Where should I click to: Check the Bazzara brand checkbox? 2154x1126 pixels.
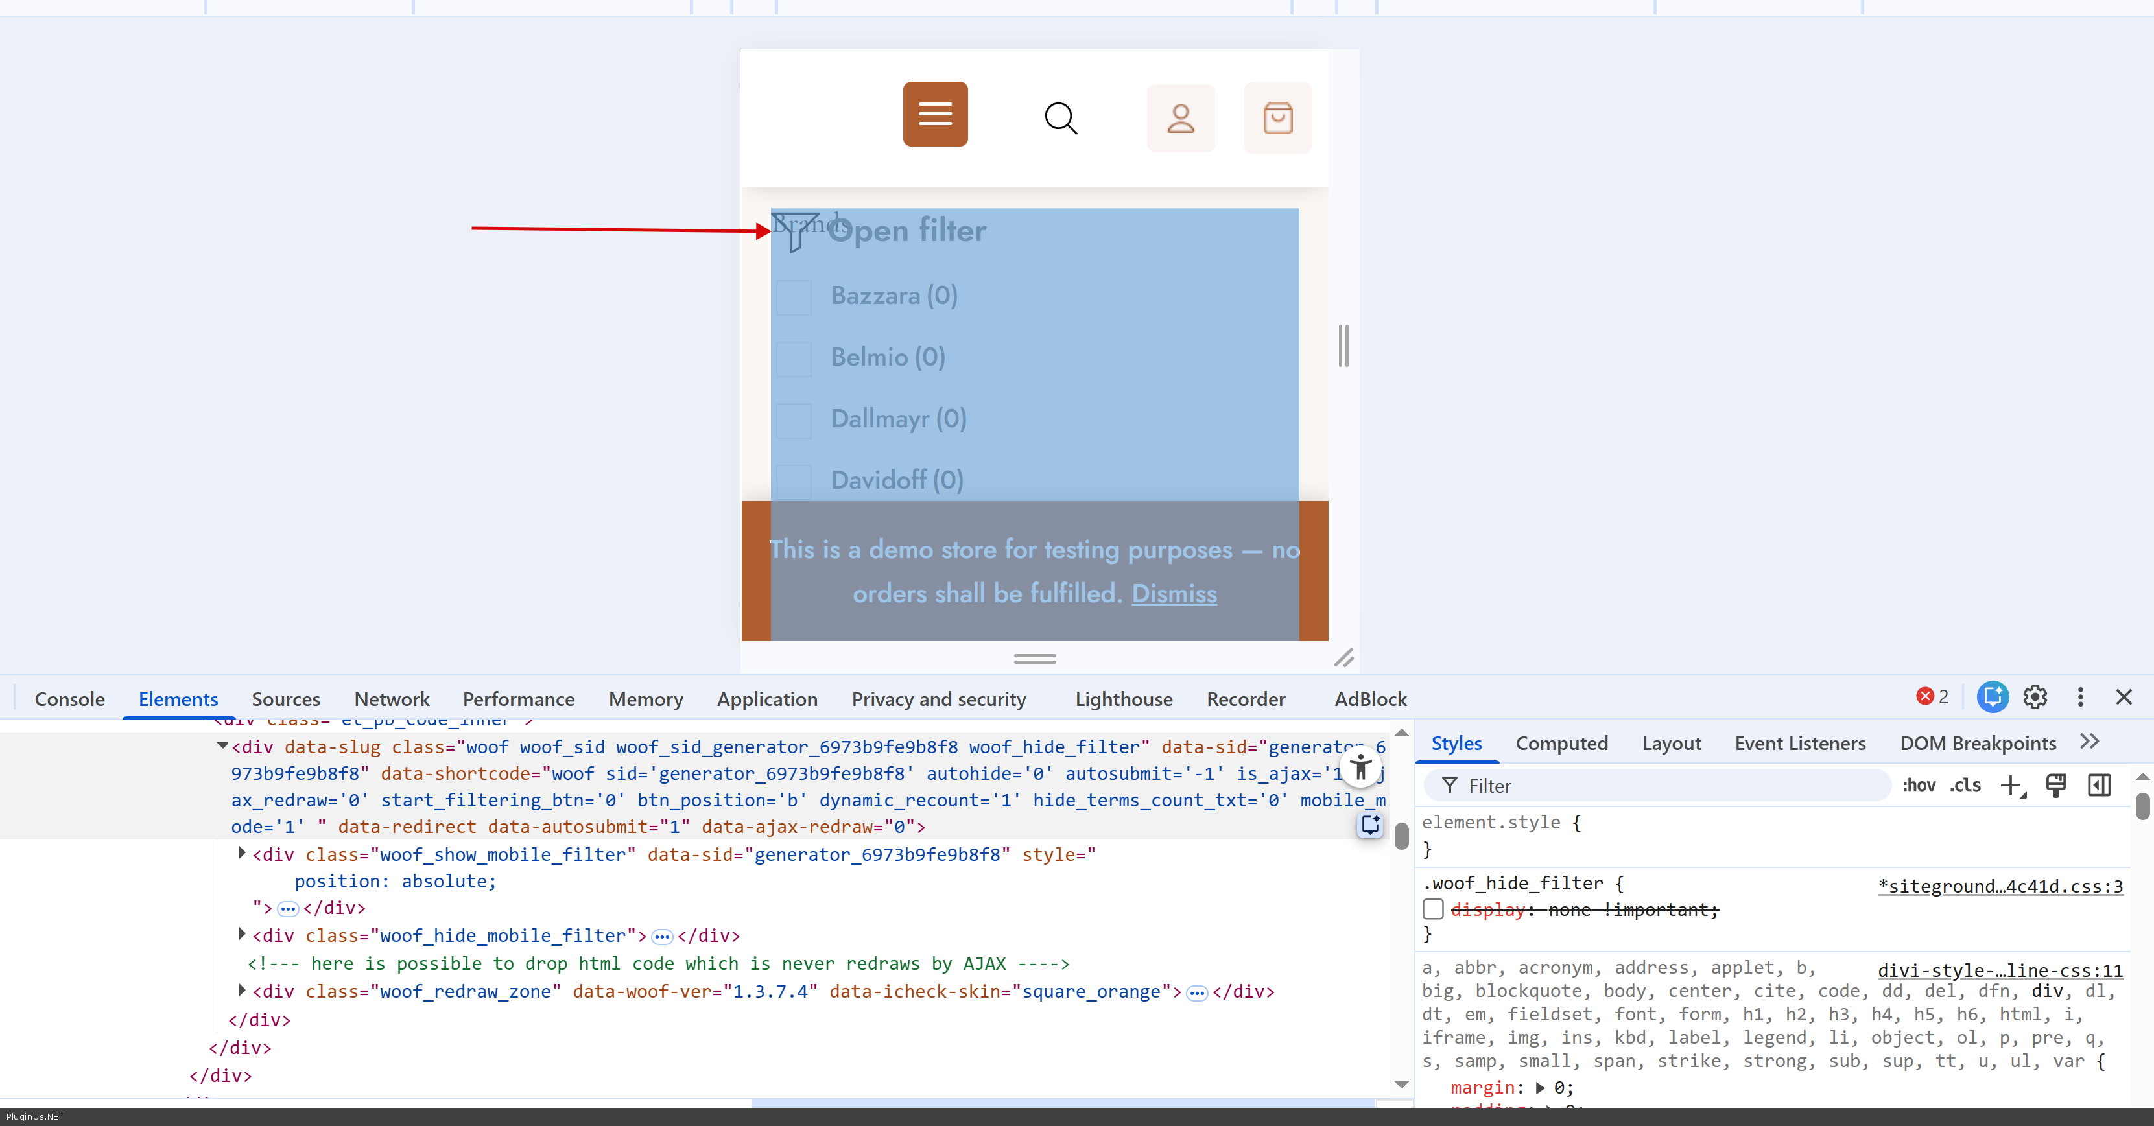(x=794, y=297)
